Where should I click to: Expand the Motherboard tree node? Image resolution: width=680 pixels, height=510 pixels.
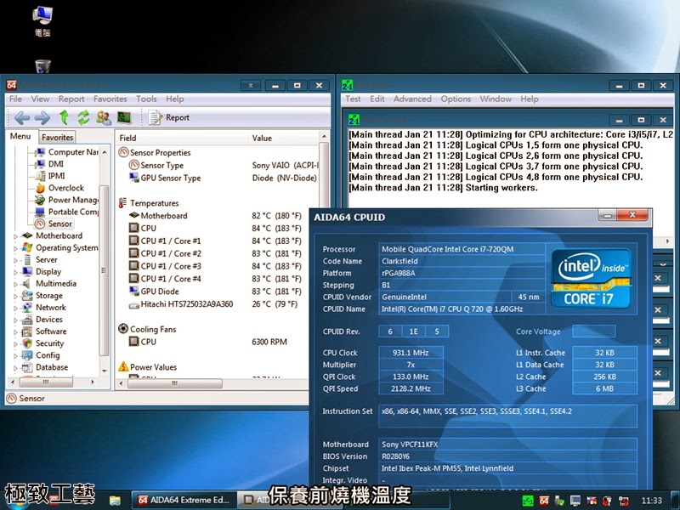tap(15, 236)
